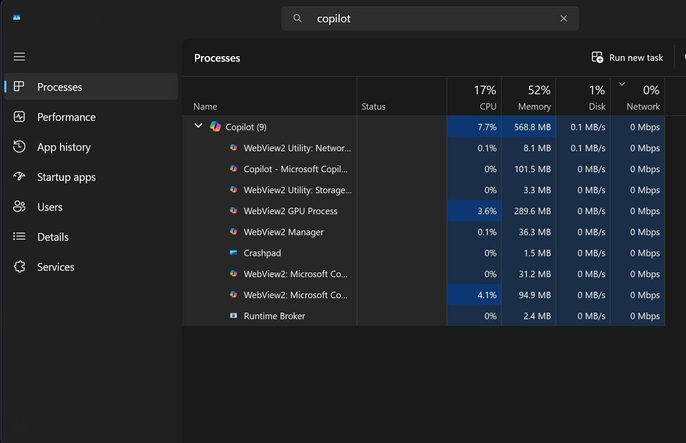Click the Task Manager app icon
This screenshot has height=443, width=686.
coord(17,17)
